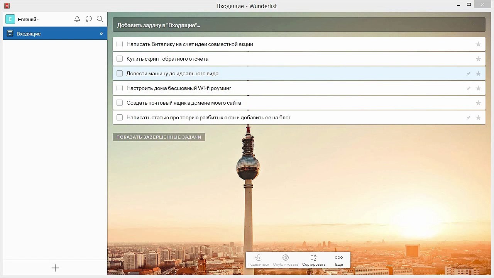Check off task Написать Виталику

click(x=120, y=44)
